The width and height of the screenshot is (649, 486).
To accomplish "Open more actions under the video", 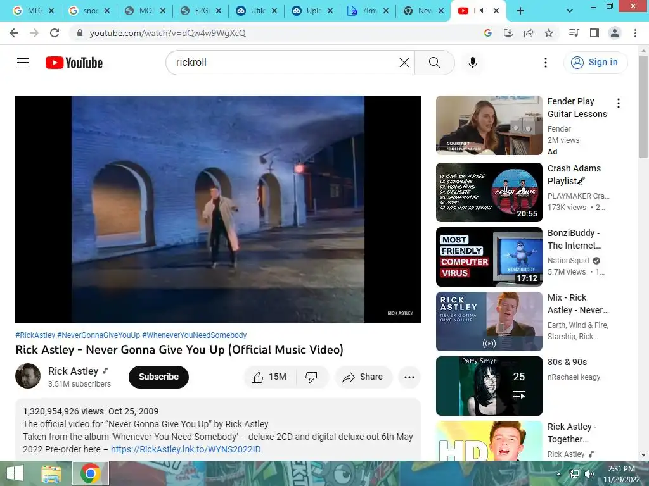I will coord(409,377).
